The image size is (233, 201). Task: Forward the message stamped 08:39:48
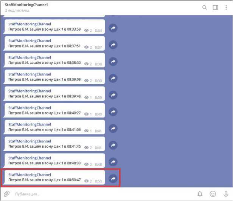pyautogui.click(x=113, y=95)
